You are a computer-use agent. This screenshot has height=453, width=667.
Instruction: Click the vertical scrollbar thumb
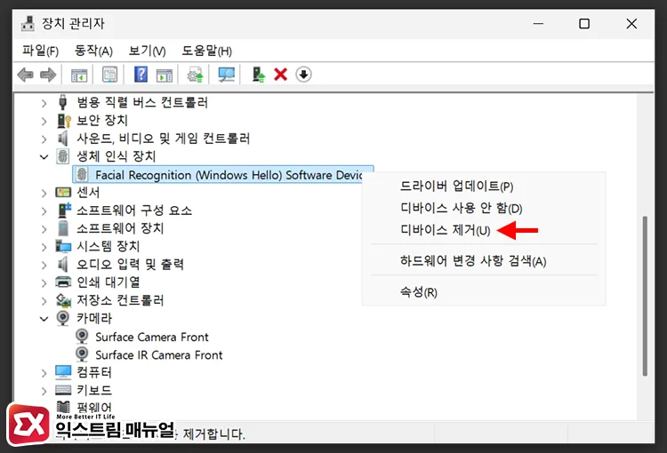point(645,296)
